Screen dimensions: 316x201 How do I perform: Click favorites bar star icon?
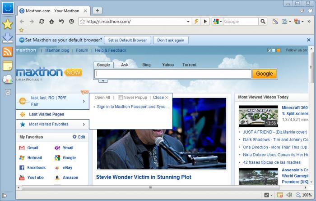[21, 30]
